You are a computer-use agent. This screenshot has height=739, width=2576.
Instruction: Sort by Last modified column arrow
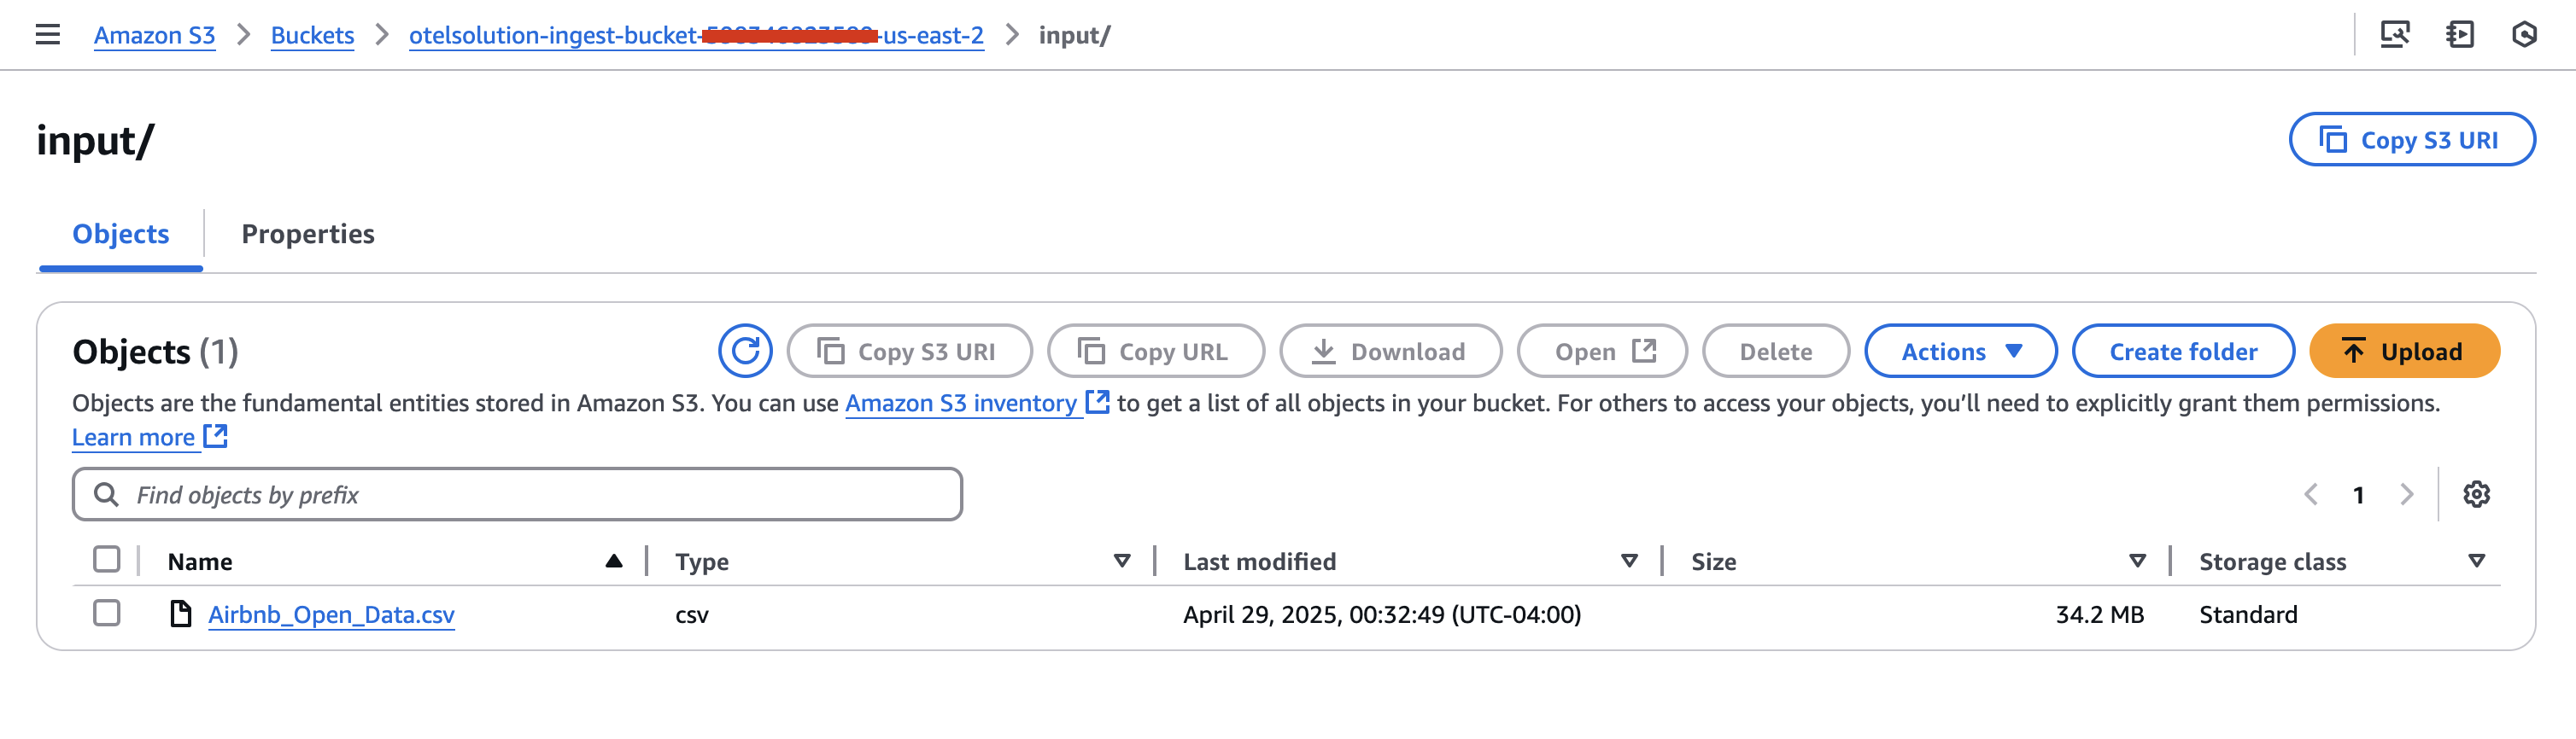(x=1629, y=562)
